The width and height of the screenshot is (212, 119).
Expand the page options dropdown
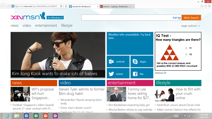[190, 26]
